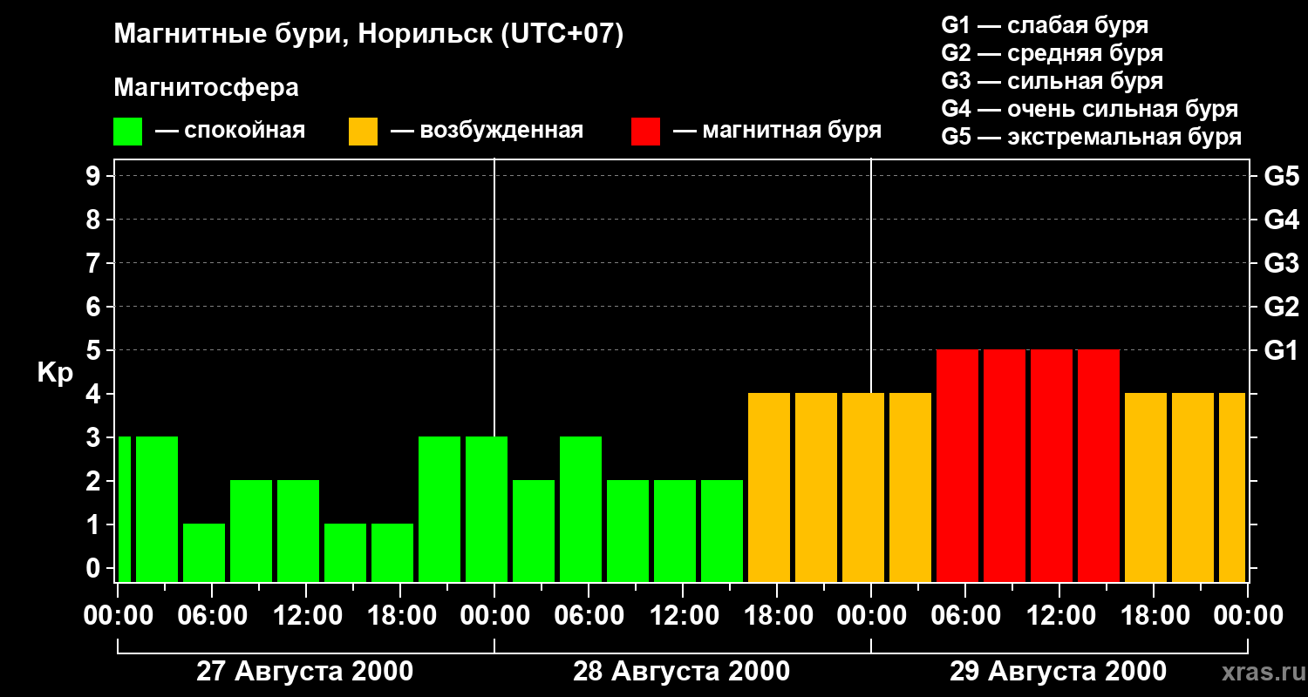Click the right-axis 'G3' label
1308x697 pixels.
[x=1282, y=263]
